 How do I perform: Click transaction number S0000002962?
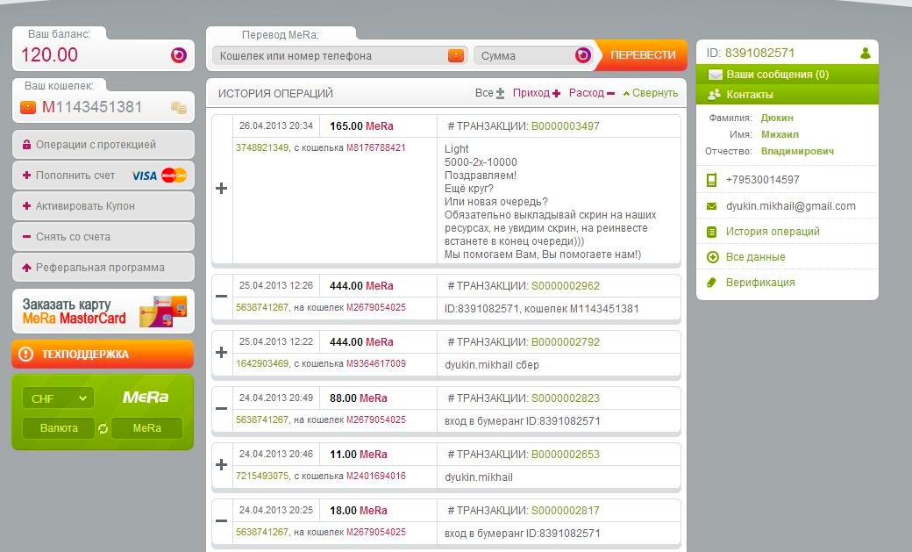pyautogui.click(x=566, y=286)
